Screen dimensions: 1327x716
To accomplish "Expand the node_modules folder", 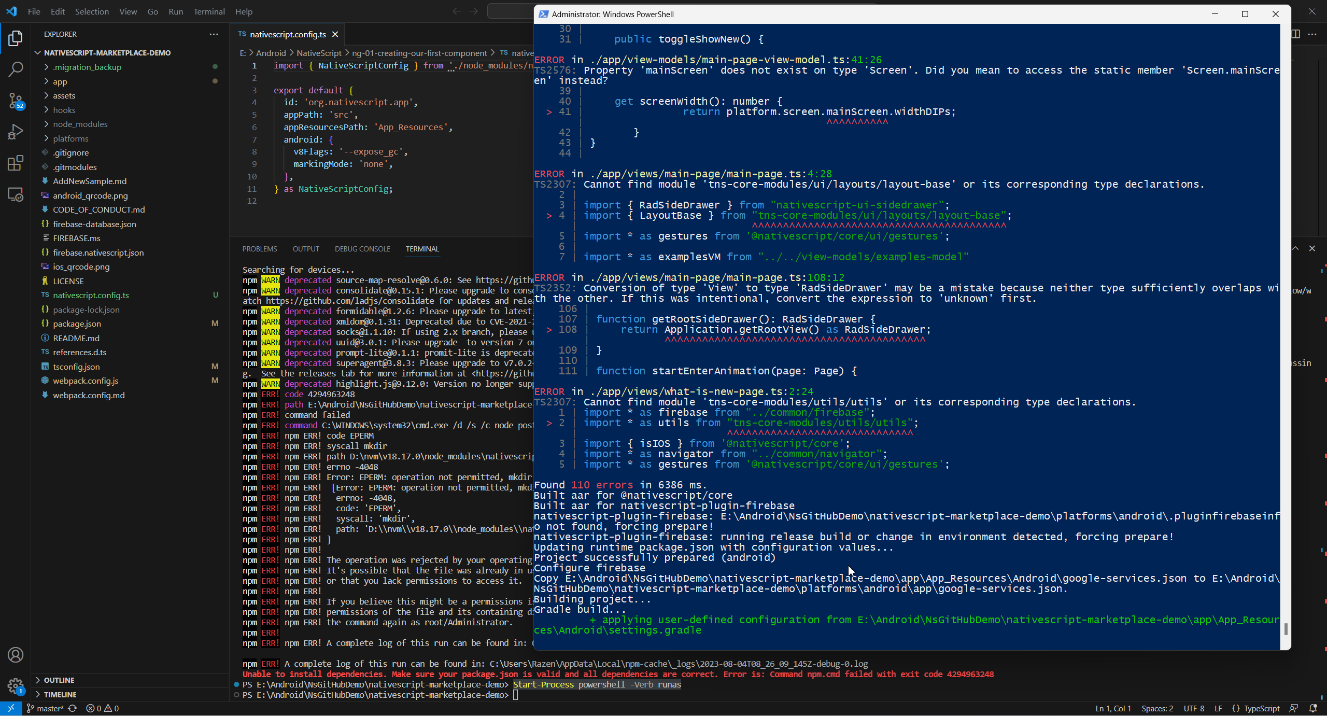I will point(80,124).
